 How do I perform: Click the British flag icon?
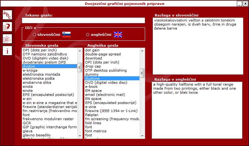coord(118,35)
